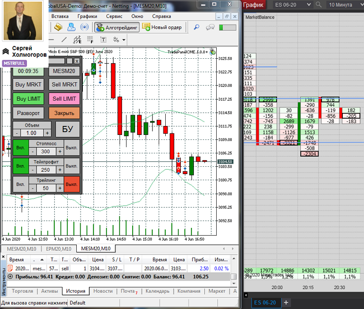Open the Почта tab
364x309 pixels.
129,291
